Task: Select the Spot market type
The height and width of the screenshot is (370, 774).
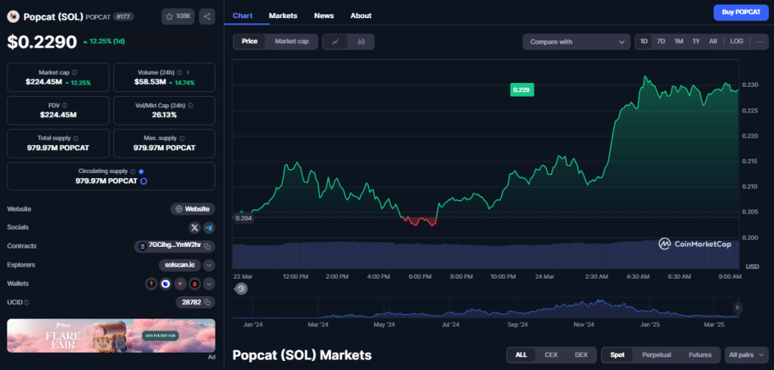Action: click(x=617, y=355)
